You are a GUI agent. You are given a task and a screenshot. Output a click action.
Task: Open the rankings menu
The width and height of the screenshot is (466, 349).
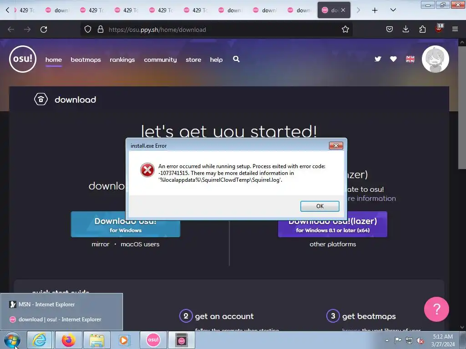pos(122,60)
